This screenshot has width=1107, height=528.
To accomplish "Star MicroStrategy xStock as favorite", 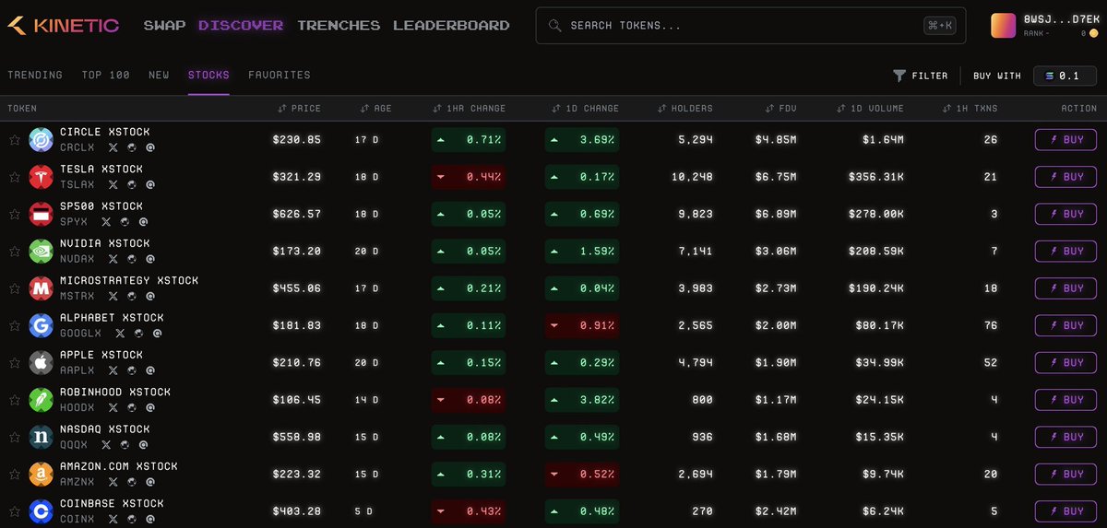I will (x=14, y=288).
